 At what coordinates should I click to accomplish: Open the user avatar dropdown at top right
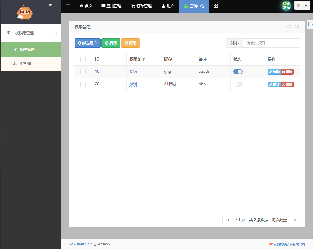[x=302, y=6]
